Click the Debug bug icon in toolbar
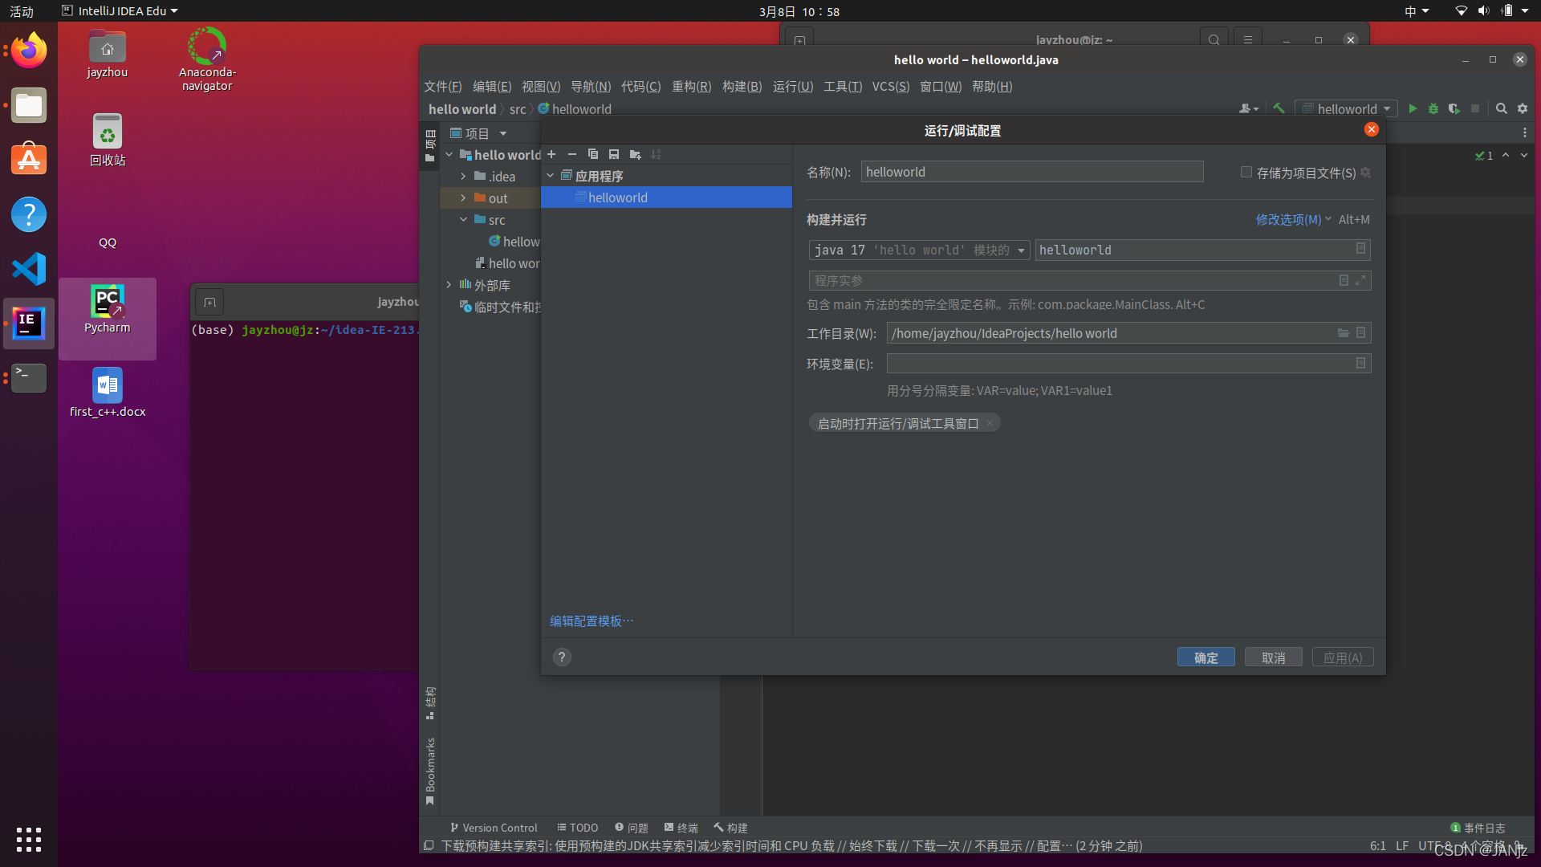1541x867 pixels. pos(1433,108)
